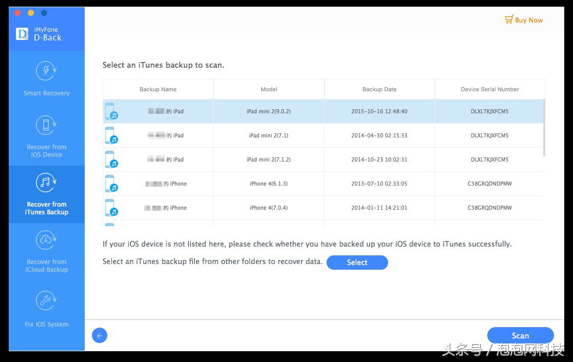This screenshot has width=573, height=362.
Task: Click Select to browse backup folders
Action: pyautogui.click(x=357, y=263)
